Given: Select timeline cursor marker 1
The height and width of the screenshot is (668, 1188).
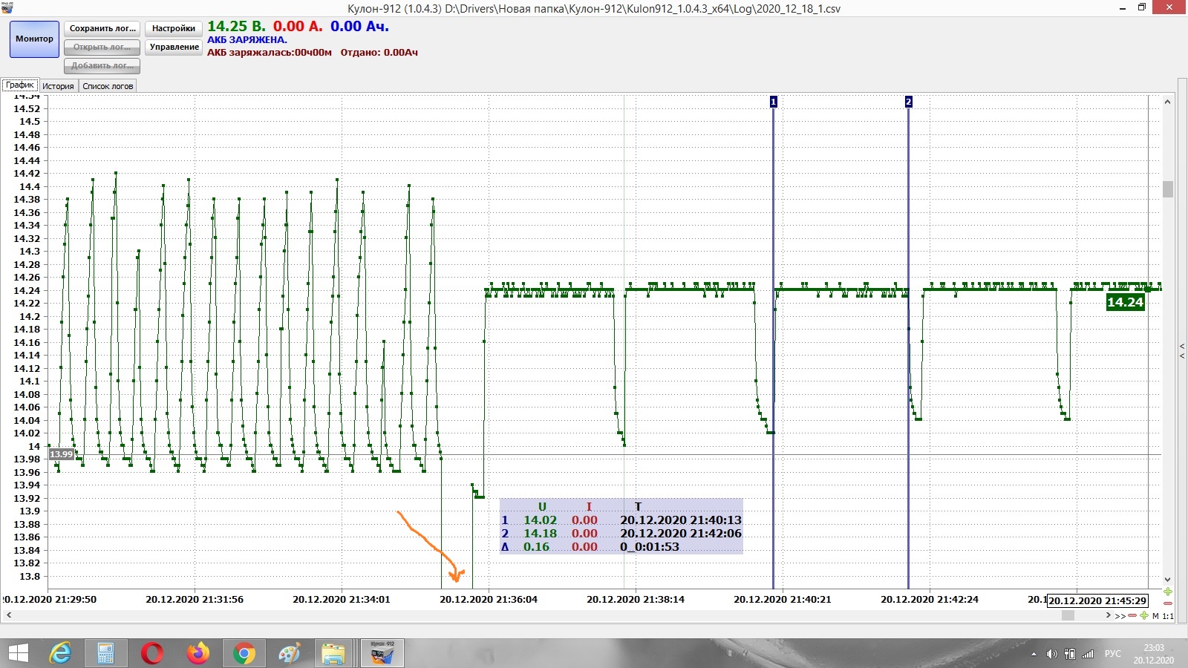Looking at the screenshot, I should pyautogui.click(x=774, y=102).
